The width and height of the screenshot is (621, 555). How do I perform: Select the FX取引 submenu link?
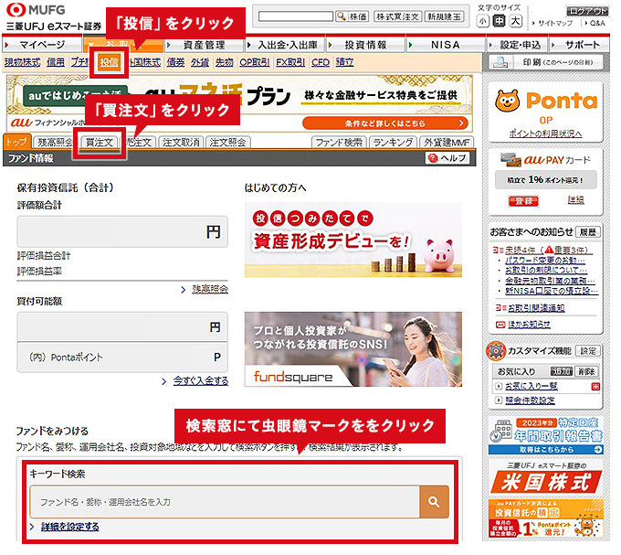[x=290, y=62]
